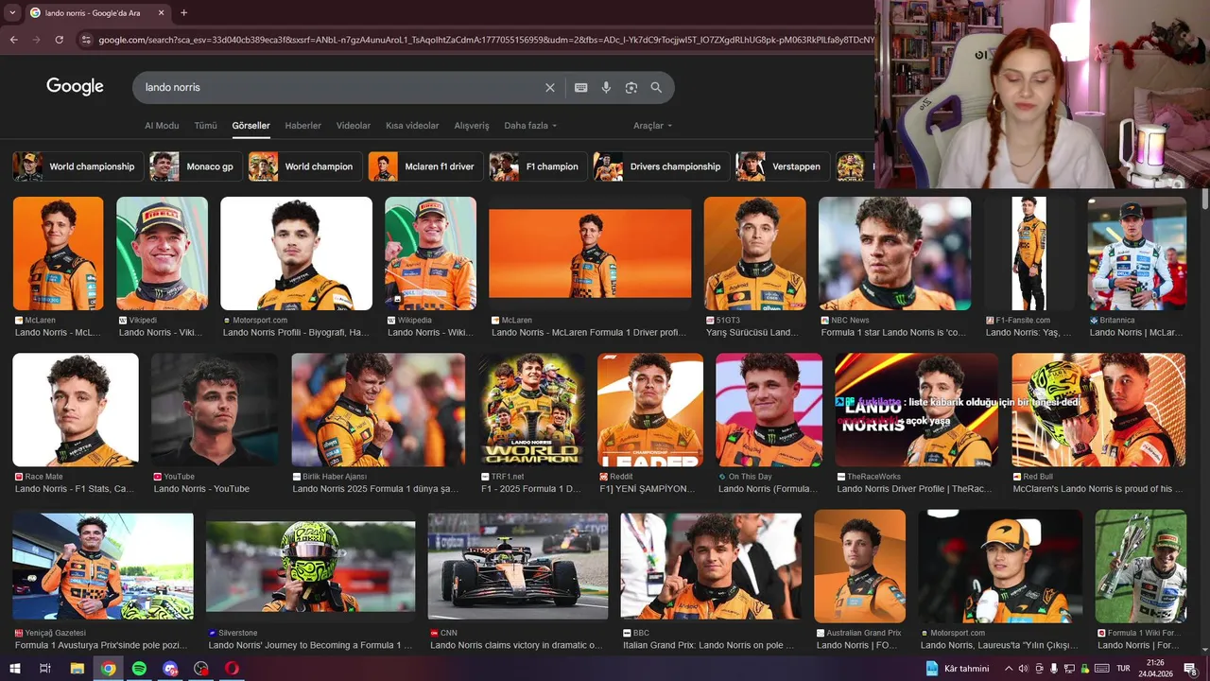1210x681 pixels.
Task: Open the microphone tray icon
Action: pos(1054,669)
